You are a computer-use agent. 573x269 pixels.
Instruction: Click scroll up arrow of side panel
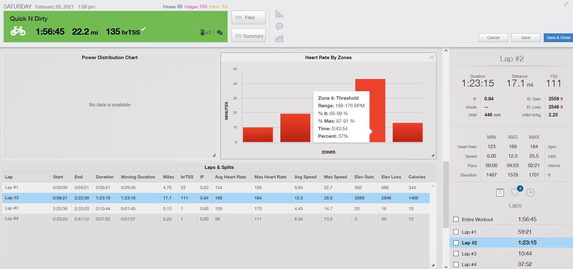pos(446,51)
